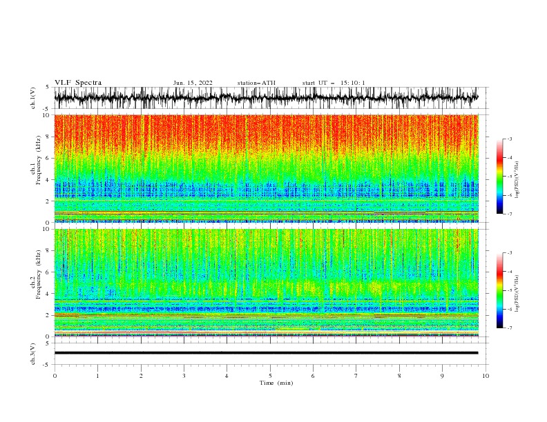Click time axis tick label "0"
Image resolution: width=547 pixels, height=422 pixels.
point(55,376)
